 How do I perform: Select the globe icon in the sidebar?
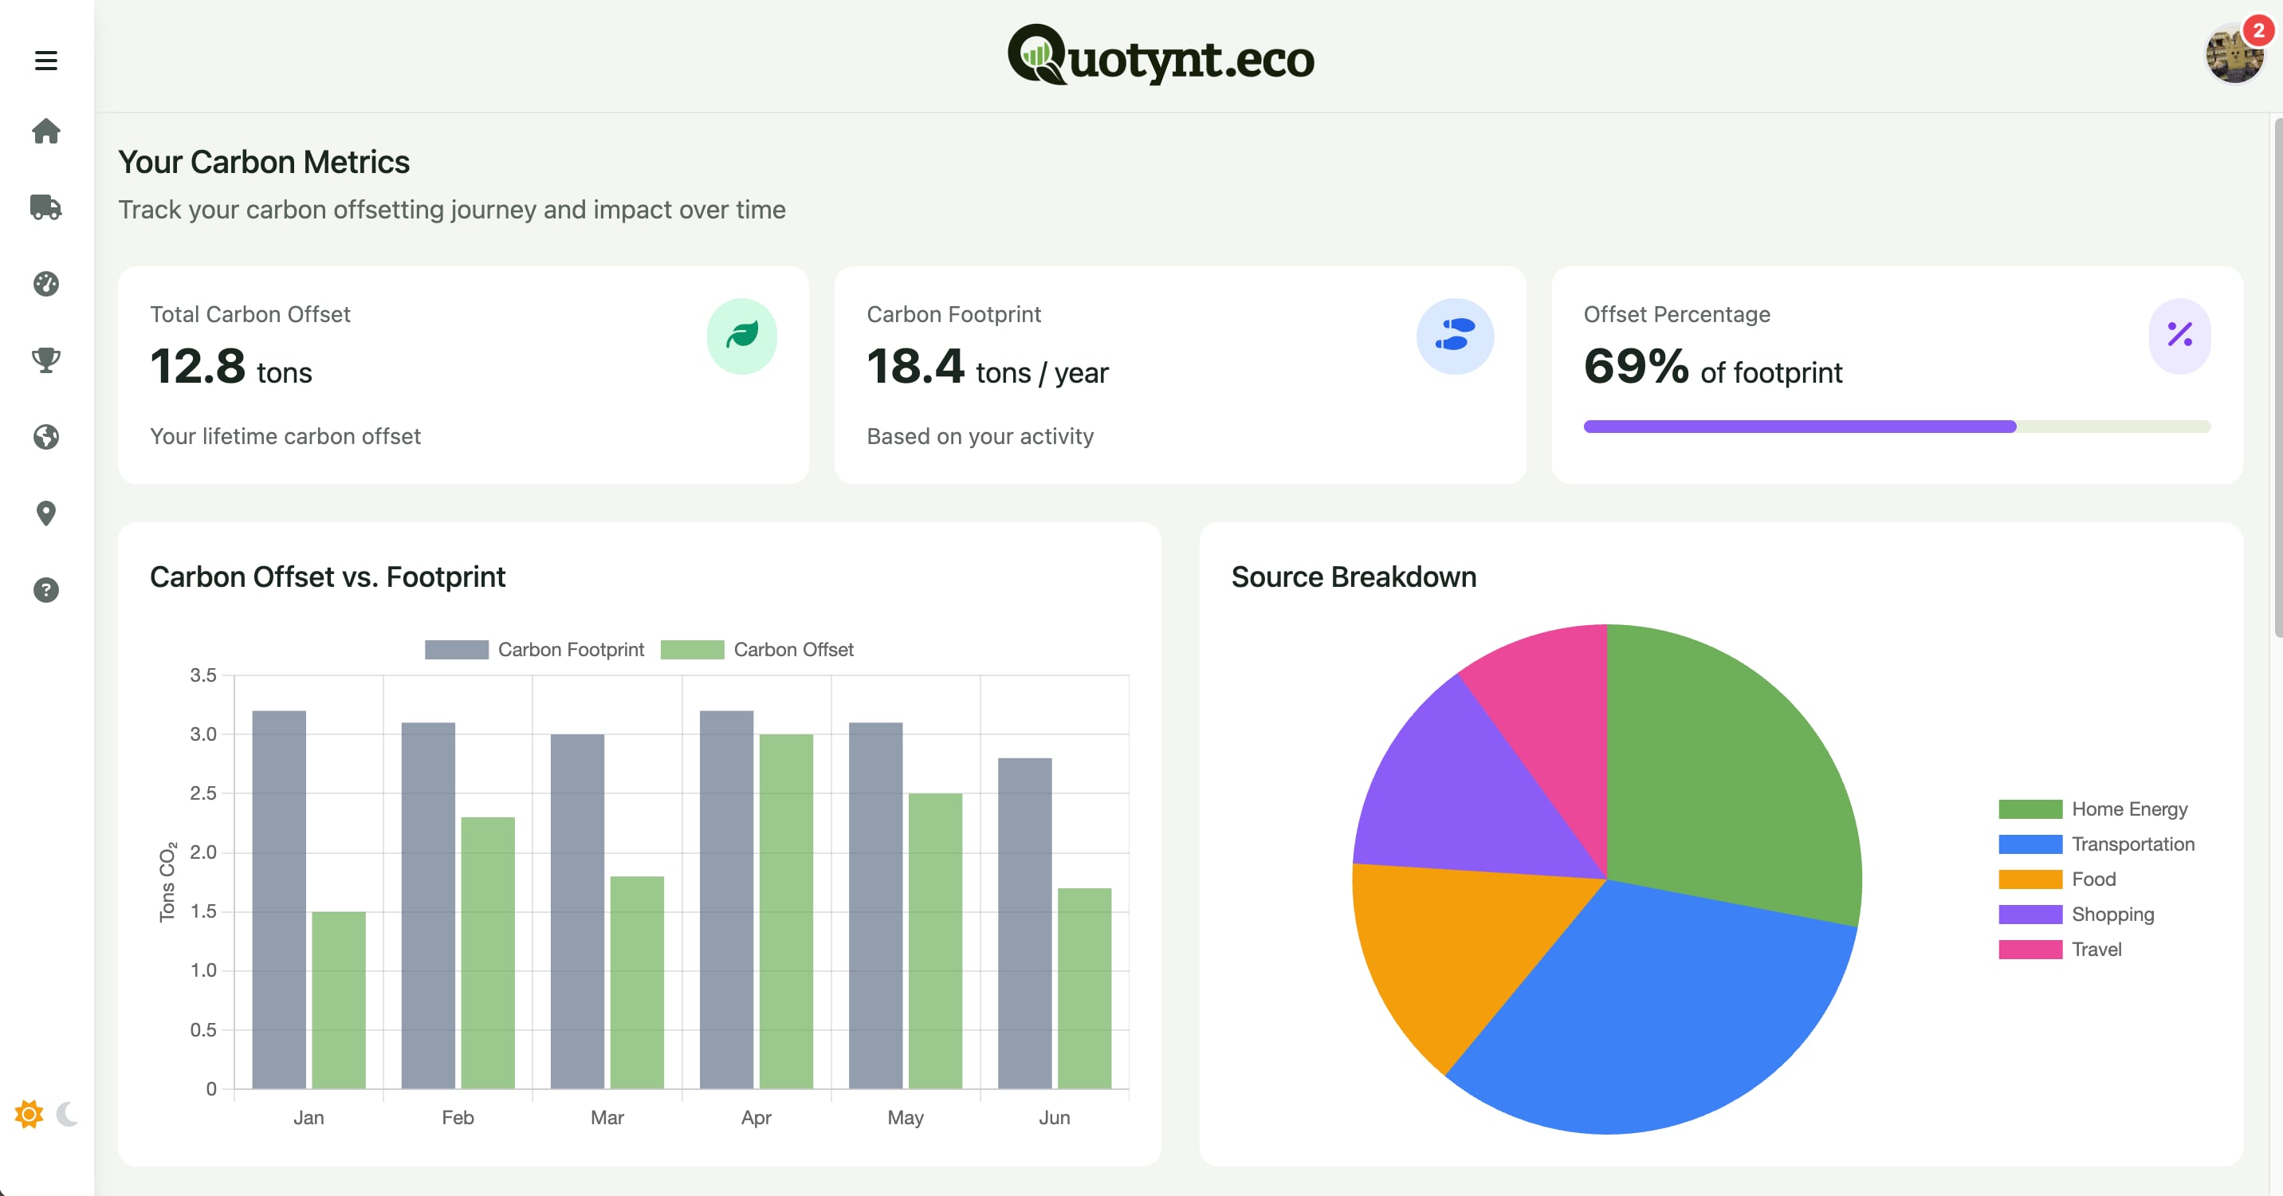click(x=45, y=436)
